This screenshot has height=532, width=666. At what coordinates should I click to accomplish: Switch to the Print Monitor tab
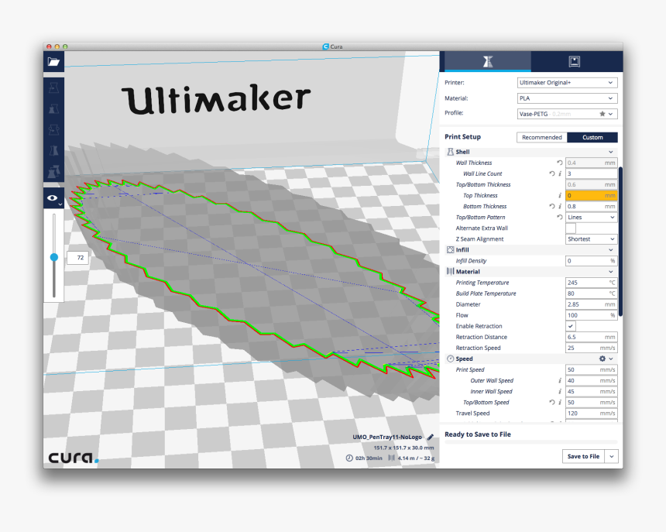tap(575, 61)
